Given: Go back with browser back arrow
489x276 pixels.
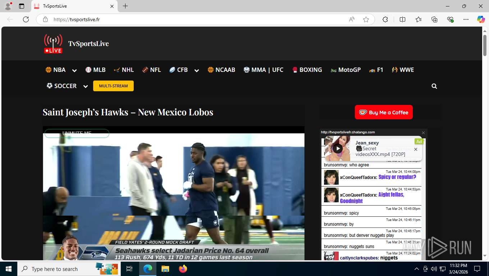Looking at the screenshot, I should 10,19.
